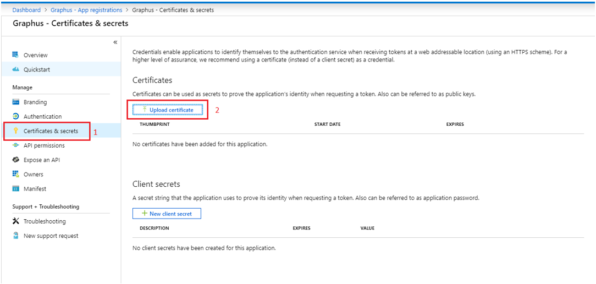Click the Certificates section heading

click(x=152, y=81)
